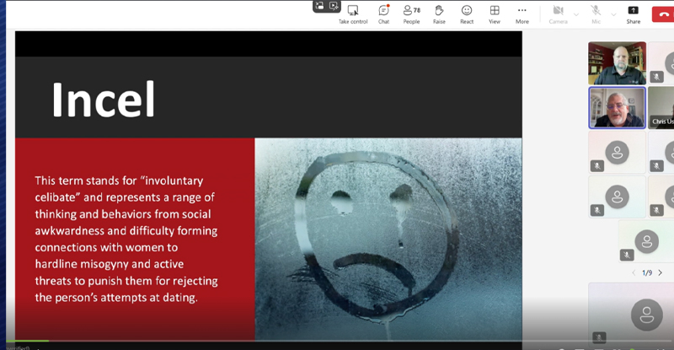
Task: Go to previous participant page arrow
Action: (x=634, y=272)
